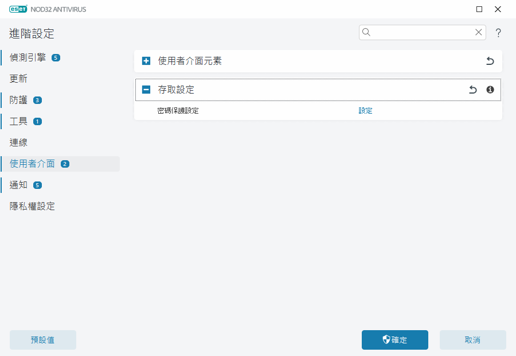516x356 pixels.
Task: Restore defaults with the 預設值 button
Action: [x=42, y=339]
